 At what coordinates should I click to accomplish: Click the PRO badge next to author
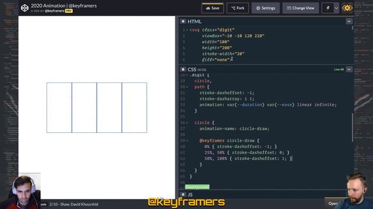point(69,11)
